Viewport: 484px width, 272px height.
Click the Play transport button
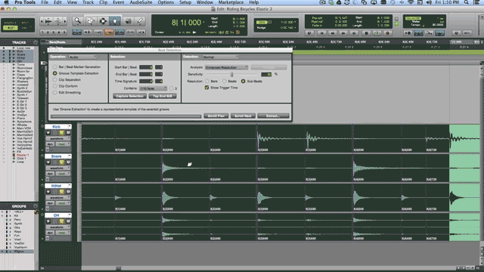point(377,33)
